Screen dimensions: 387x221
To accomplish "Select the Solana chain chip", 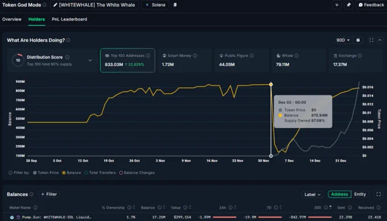I will (155, 5).
